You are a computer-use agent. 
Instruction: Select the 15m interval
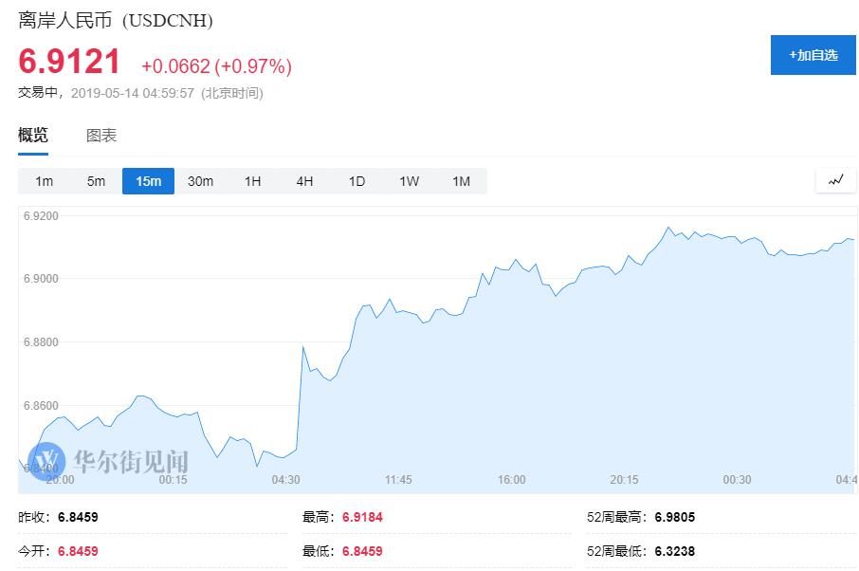tap(148, 181)
